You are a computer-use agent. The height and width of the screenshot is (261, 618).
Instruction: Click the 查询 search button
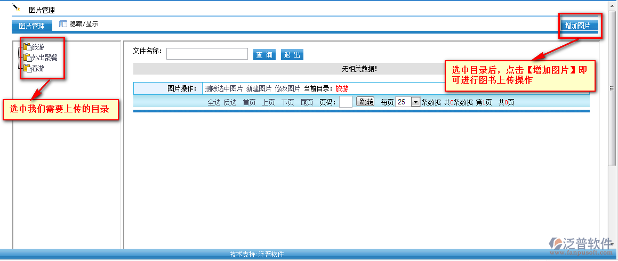(264, 55)
